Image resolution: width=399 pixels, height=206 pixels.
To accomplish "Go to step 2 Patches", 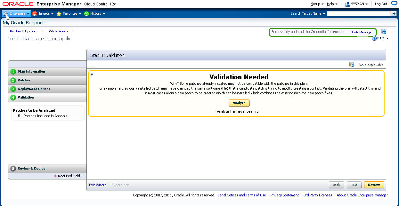I will point(47,80).
